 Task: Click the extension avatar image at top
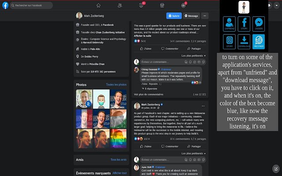coord(244,7)
